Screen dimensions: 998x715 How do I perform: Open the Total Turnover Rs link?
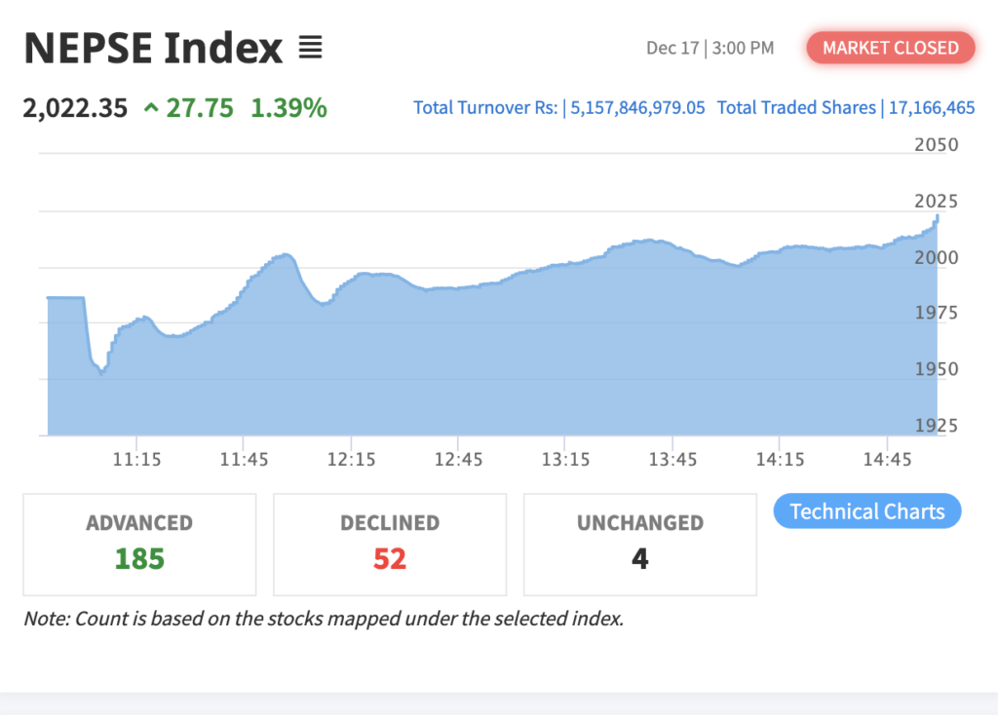[558, 107]
